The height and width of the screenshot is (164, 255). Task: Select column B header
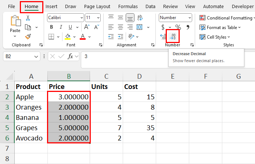click(69, 76)
